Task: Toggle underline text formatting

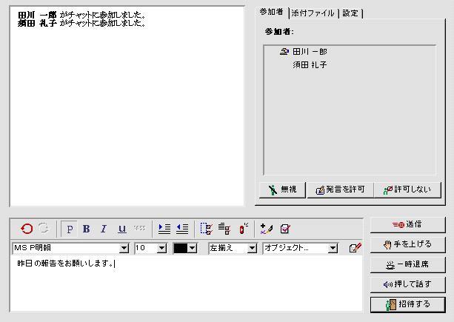Action: pos(121,229)
